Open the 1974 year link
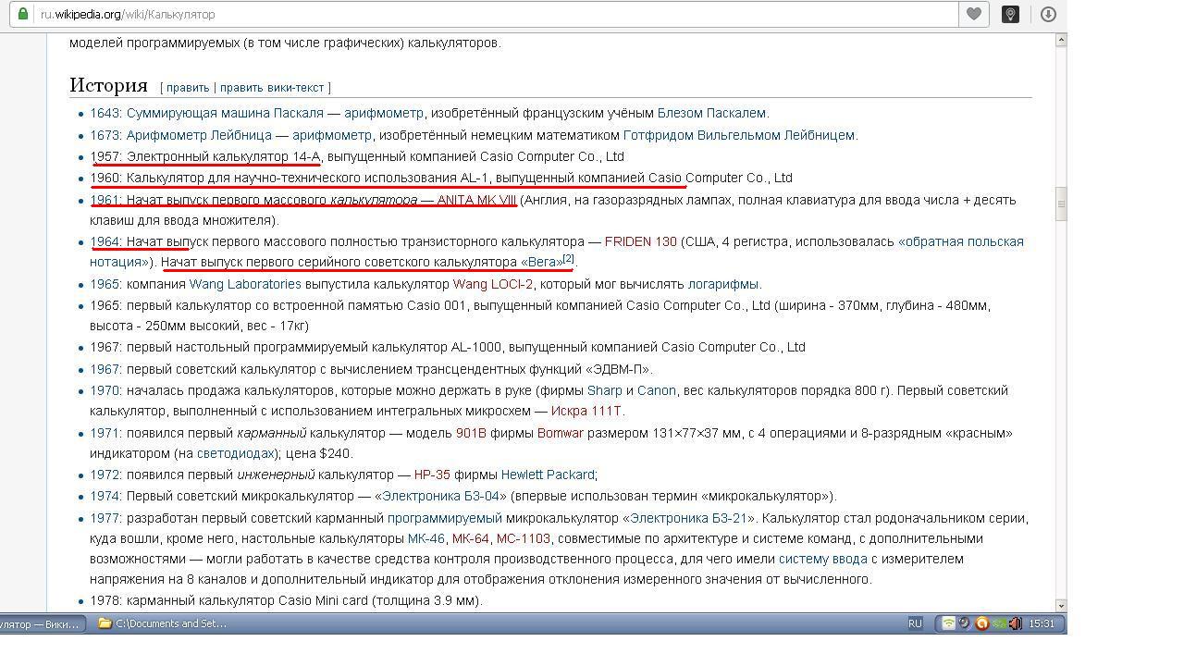 tap(105, 496)
